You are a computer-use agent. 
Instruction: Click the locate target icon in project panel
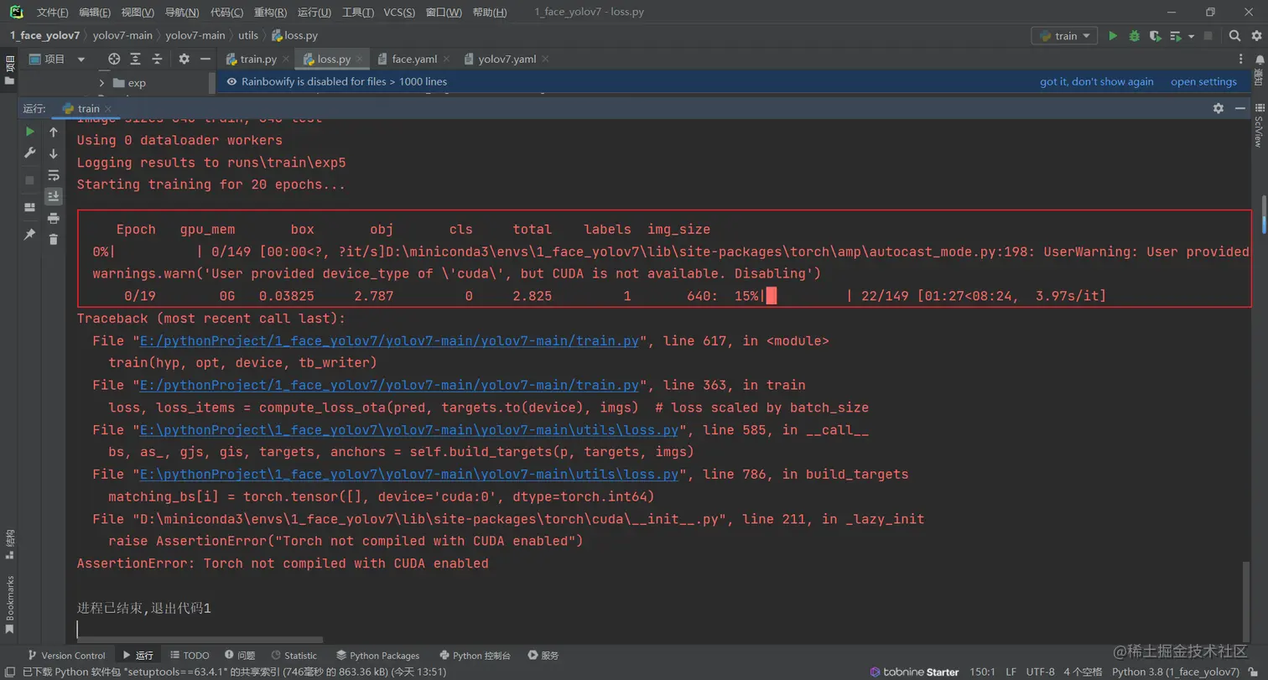click(115, 59)
